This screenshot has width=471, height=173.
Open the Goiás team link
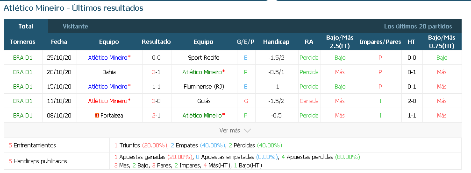point(204,101)
